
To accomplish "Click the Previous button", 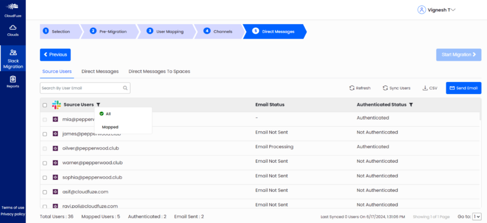I will [x=55, y=55].
